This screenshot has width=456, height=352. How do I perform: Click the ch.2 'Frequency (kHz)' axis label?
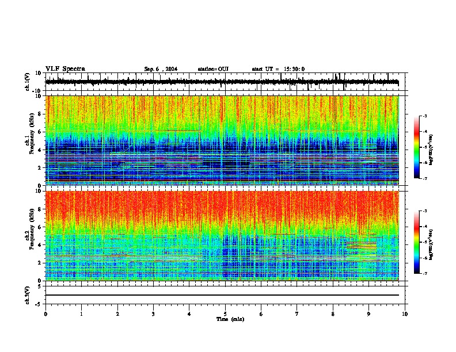[32, 229]
